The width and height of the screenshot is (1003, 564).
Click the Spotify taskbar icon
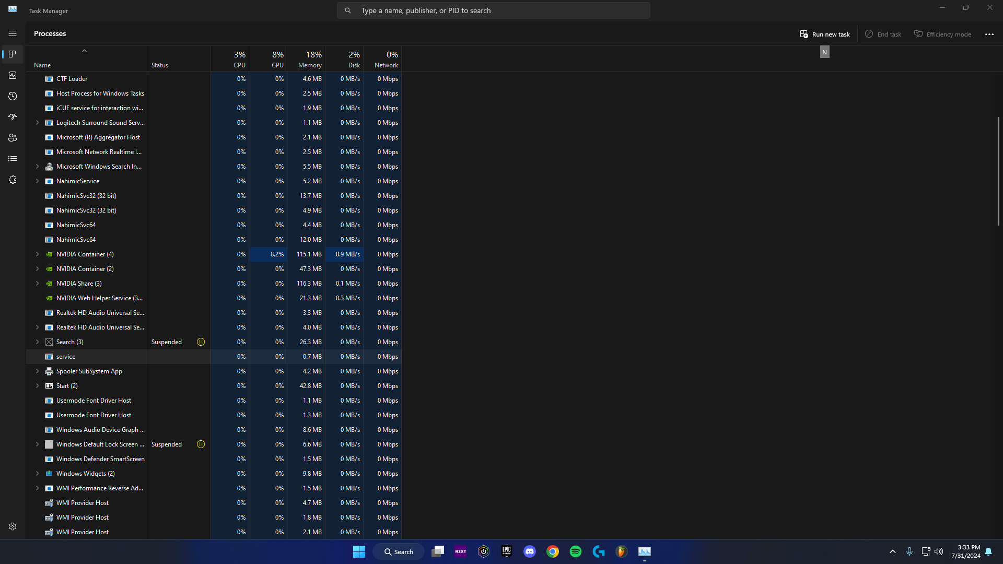pos(575,551)
